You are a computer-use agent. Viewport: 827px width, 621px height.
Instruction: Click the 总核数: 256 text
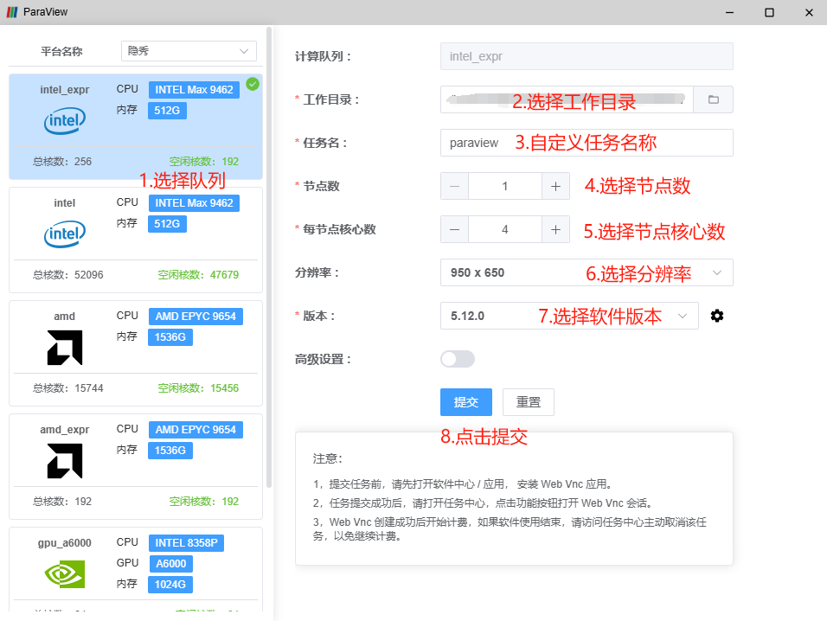click(62, 162)
